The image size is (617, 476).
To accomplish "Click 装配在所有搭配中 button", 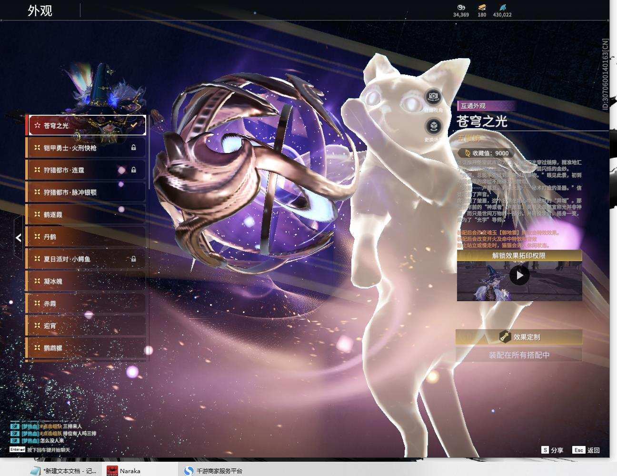I will [x=519, y=355].
